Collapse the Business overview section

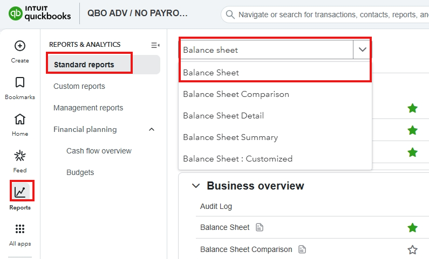(x=195, y=186)
